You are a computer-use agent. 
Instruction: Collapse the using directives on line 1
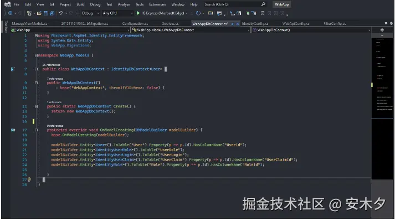click(36, 36)
